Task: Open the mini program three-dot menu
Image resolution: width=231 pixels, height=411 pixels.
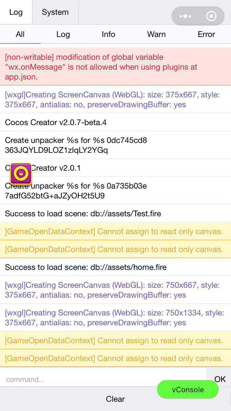Action: click(185, 16)
